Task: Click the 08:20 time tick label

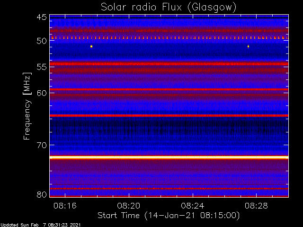Action: point(129,206)
